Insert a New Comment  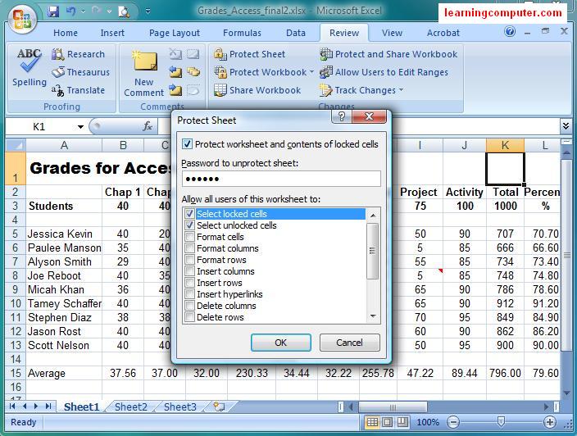(x=144, y=74)
